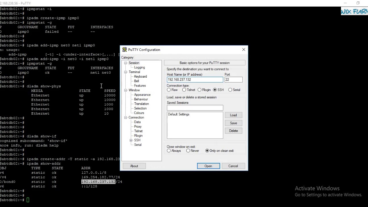Open the About PuTTY dialog

coord(134,166)
